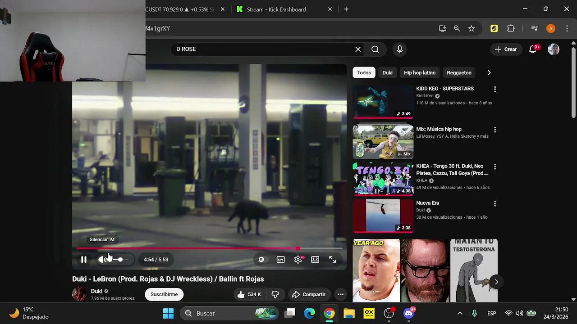Screen dimensions: 577x324
Task: Open more actions three-dot menu under video
Action: (x=341, y=294)
